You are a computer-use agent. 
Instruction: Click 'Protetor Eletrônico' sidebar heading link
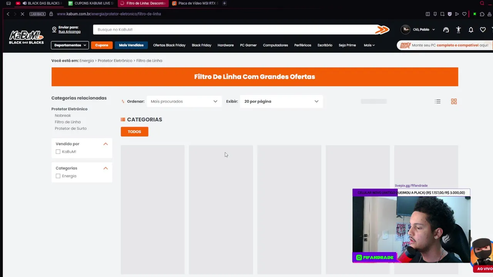click(x=69, y=109)
